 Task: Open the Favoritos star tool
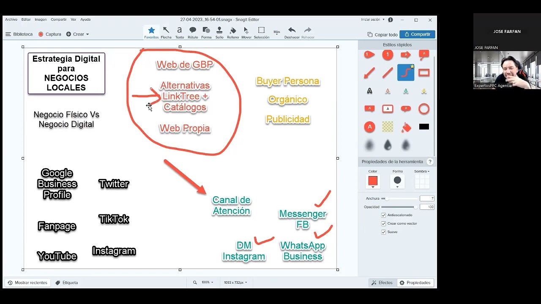[x=151, y=32]
